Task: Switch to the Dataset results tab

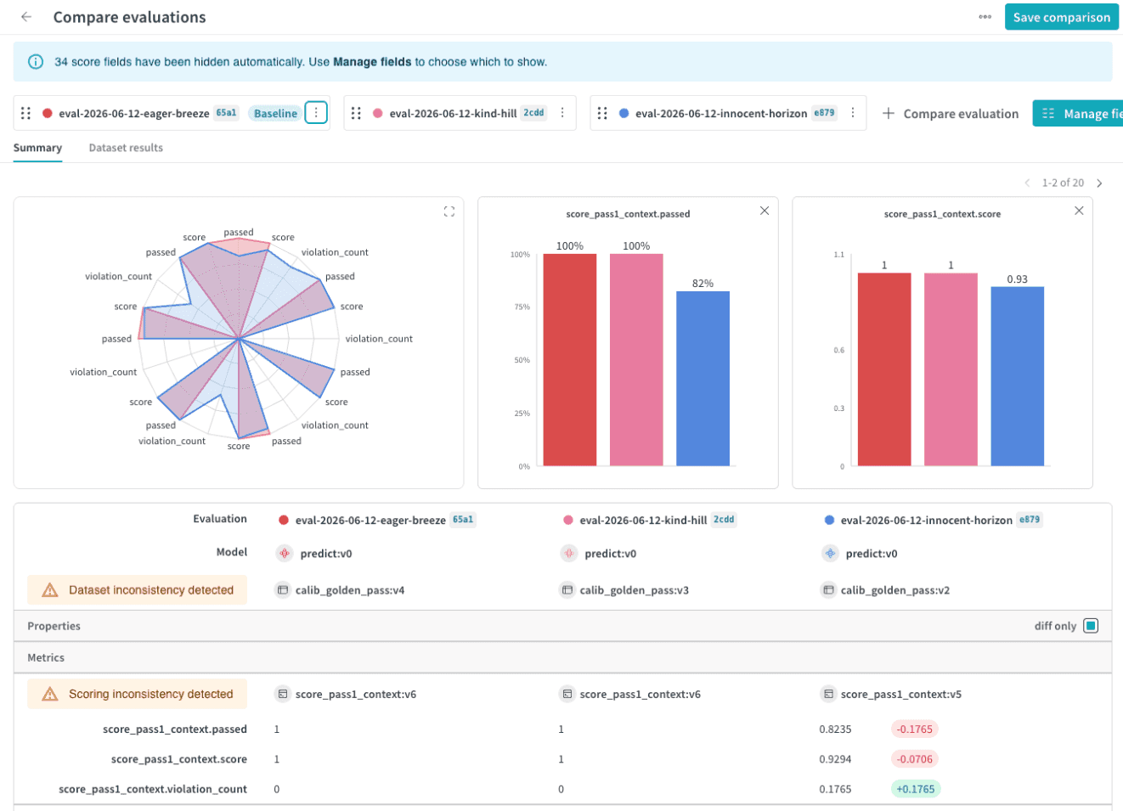Action: (126, 148)
